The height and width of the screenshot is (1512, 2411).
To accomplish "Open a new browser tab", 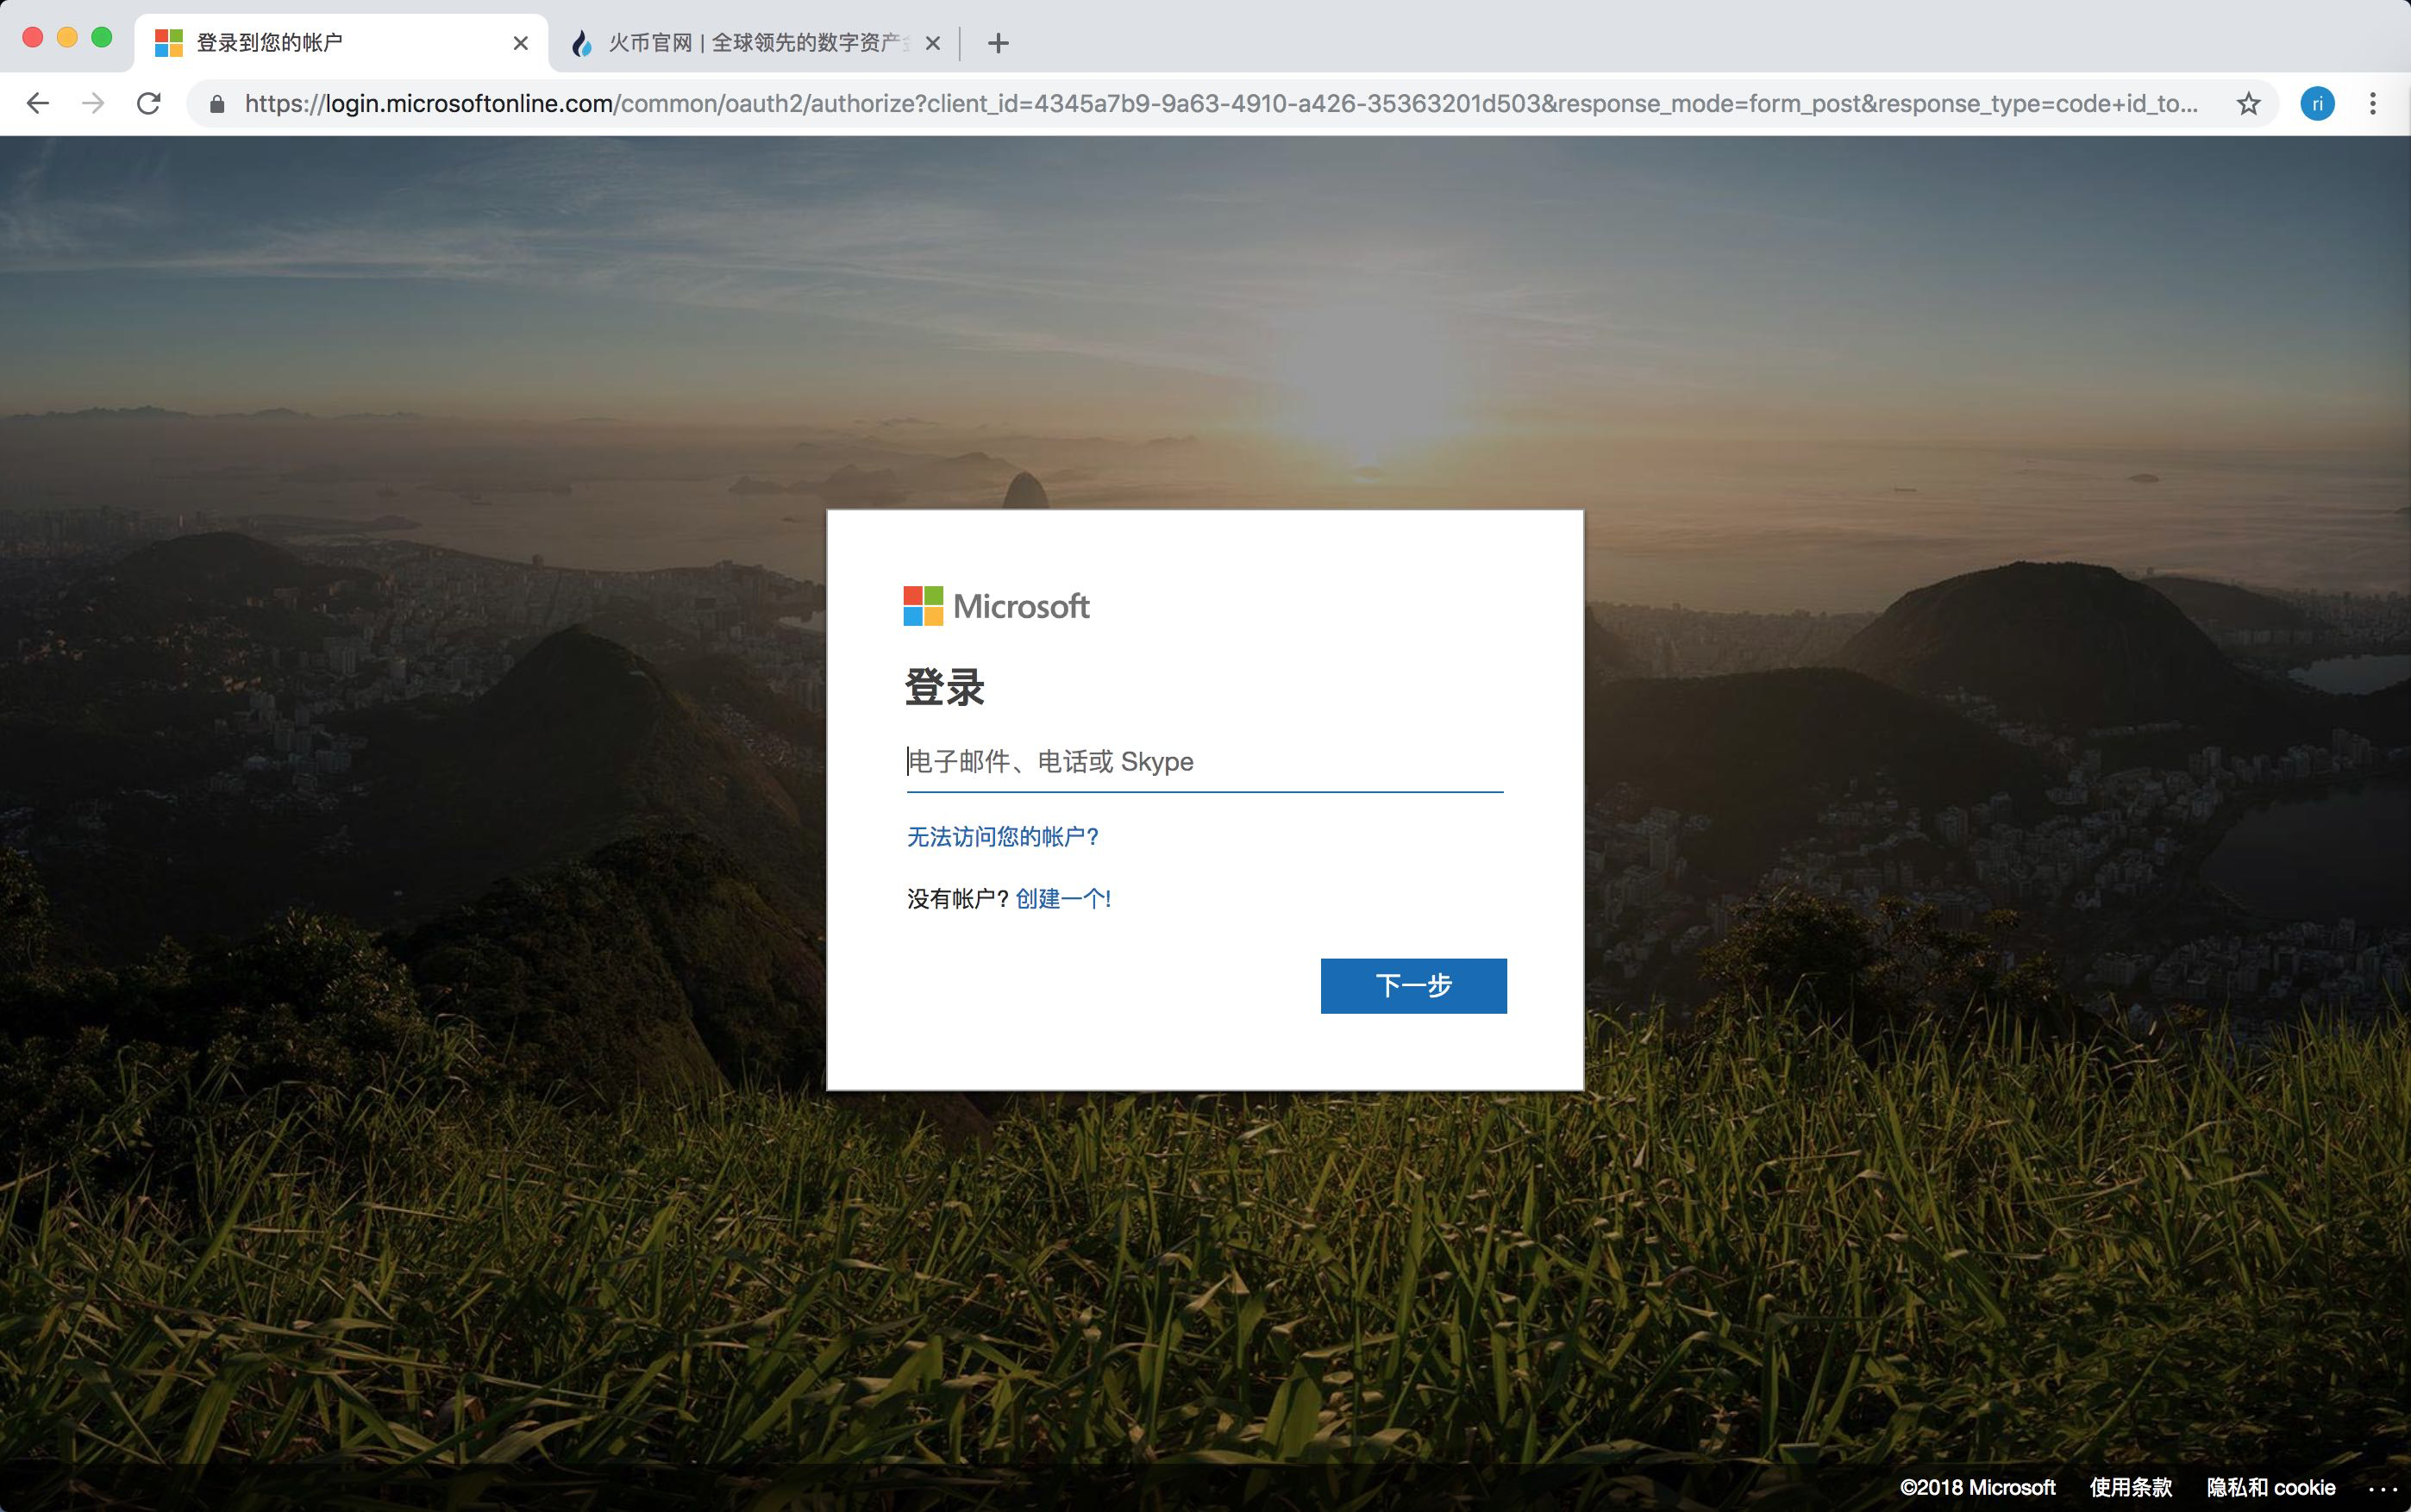I will pos(998,43).
